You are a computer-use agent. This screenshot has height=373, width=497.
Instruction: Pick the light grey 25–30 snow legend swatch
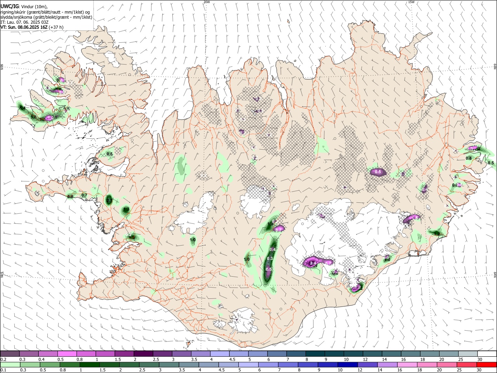(468, 354)
